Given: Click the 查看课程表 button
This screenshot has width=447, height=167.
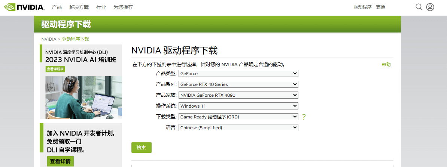Looking at the screenshot, I should [x=55, y=69].
